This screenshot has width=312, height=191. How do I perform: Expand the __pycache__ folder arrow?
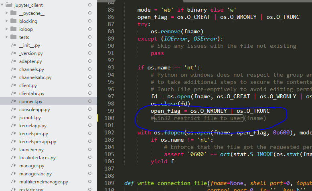point(6,13)
